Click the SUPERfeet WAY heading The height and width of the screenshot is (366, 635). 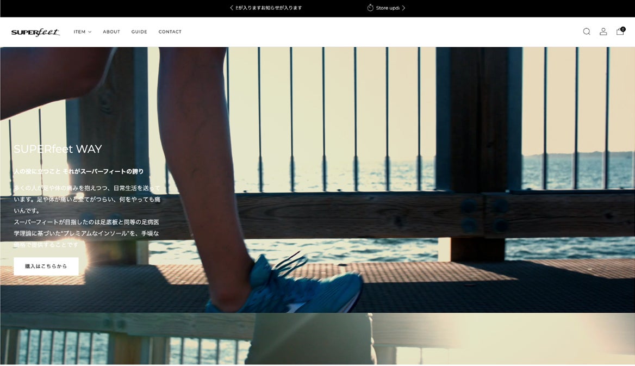pos(58,149)
